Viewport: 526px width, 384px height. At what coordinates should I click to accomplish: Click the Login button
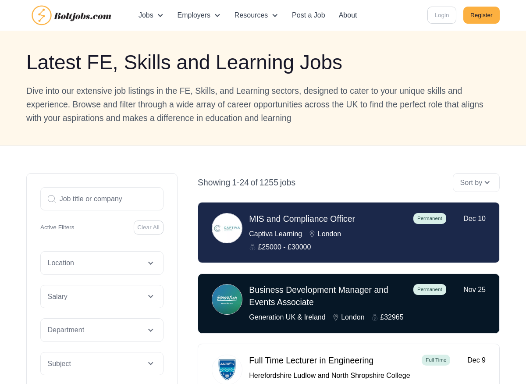[442, 15]
